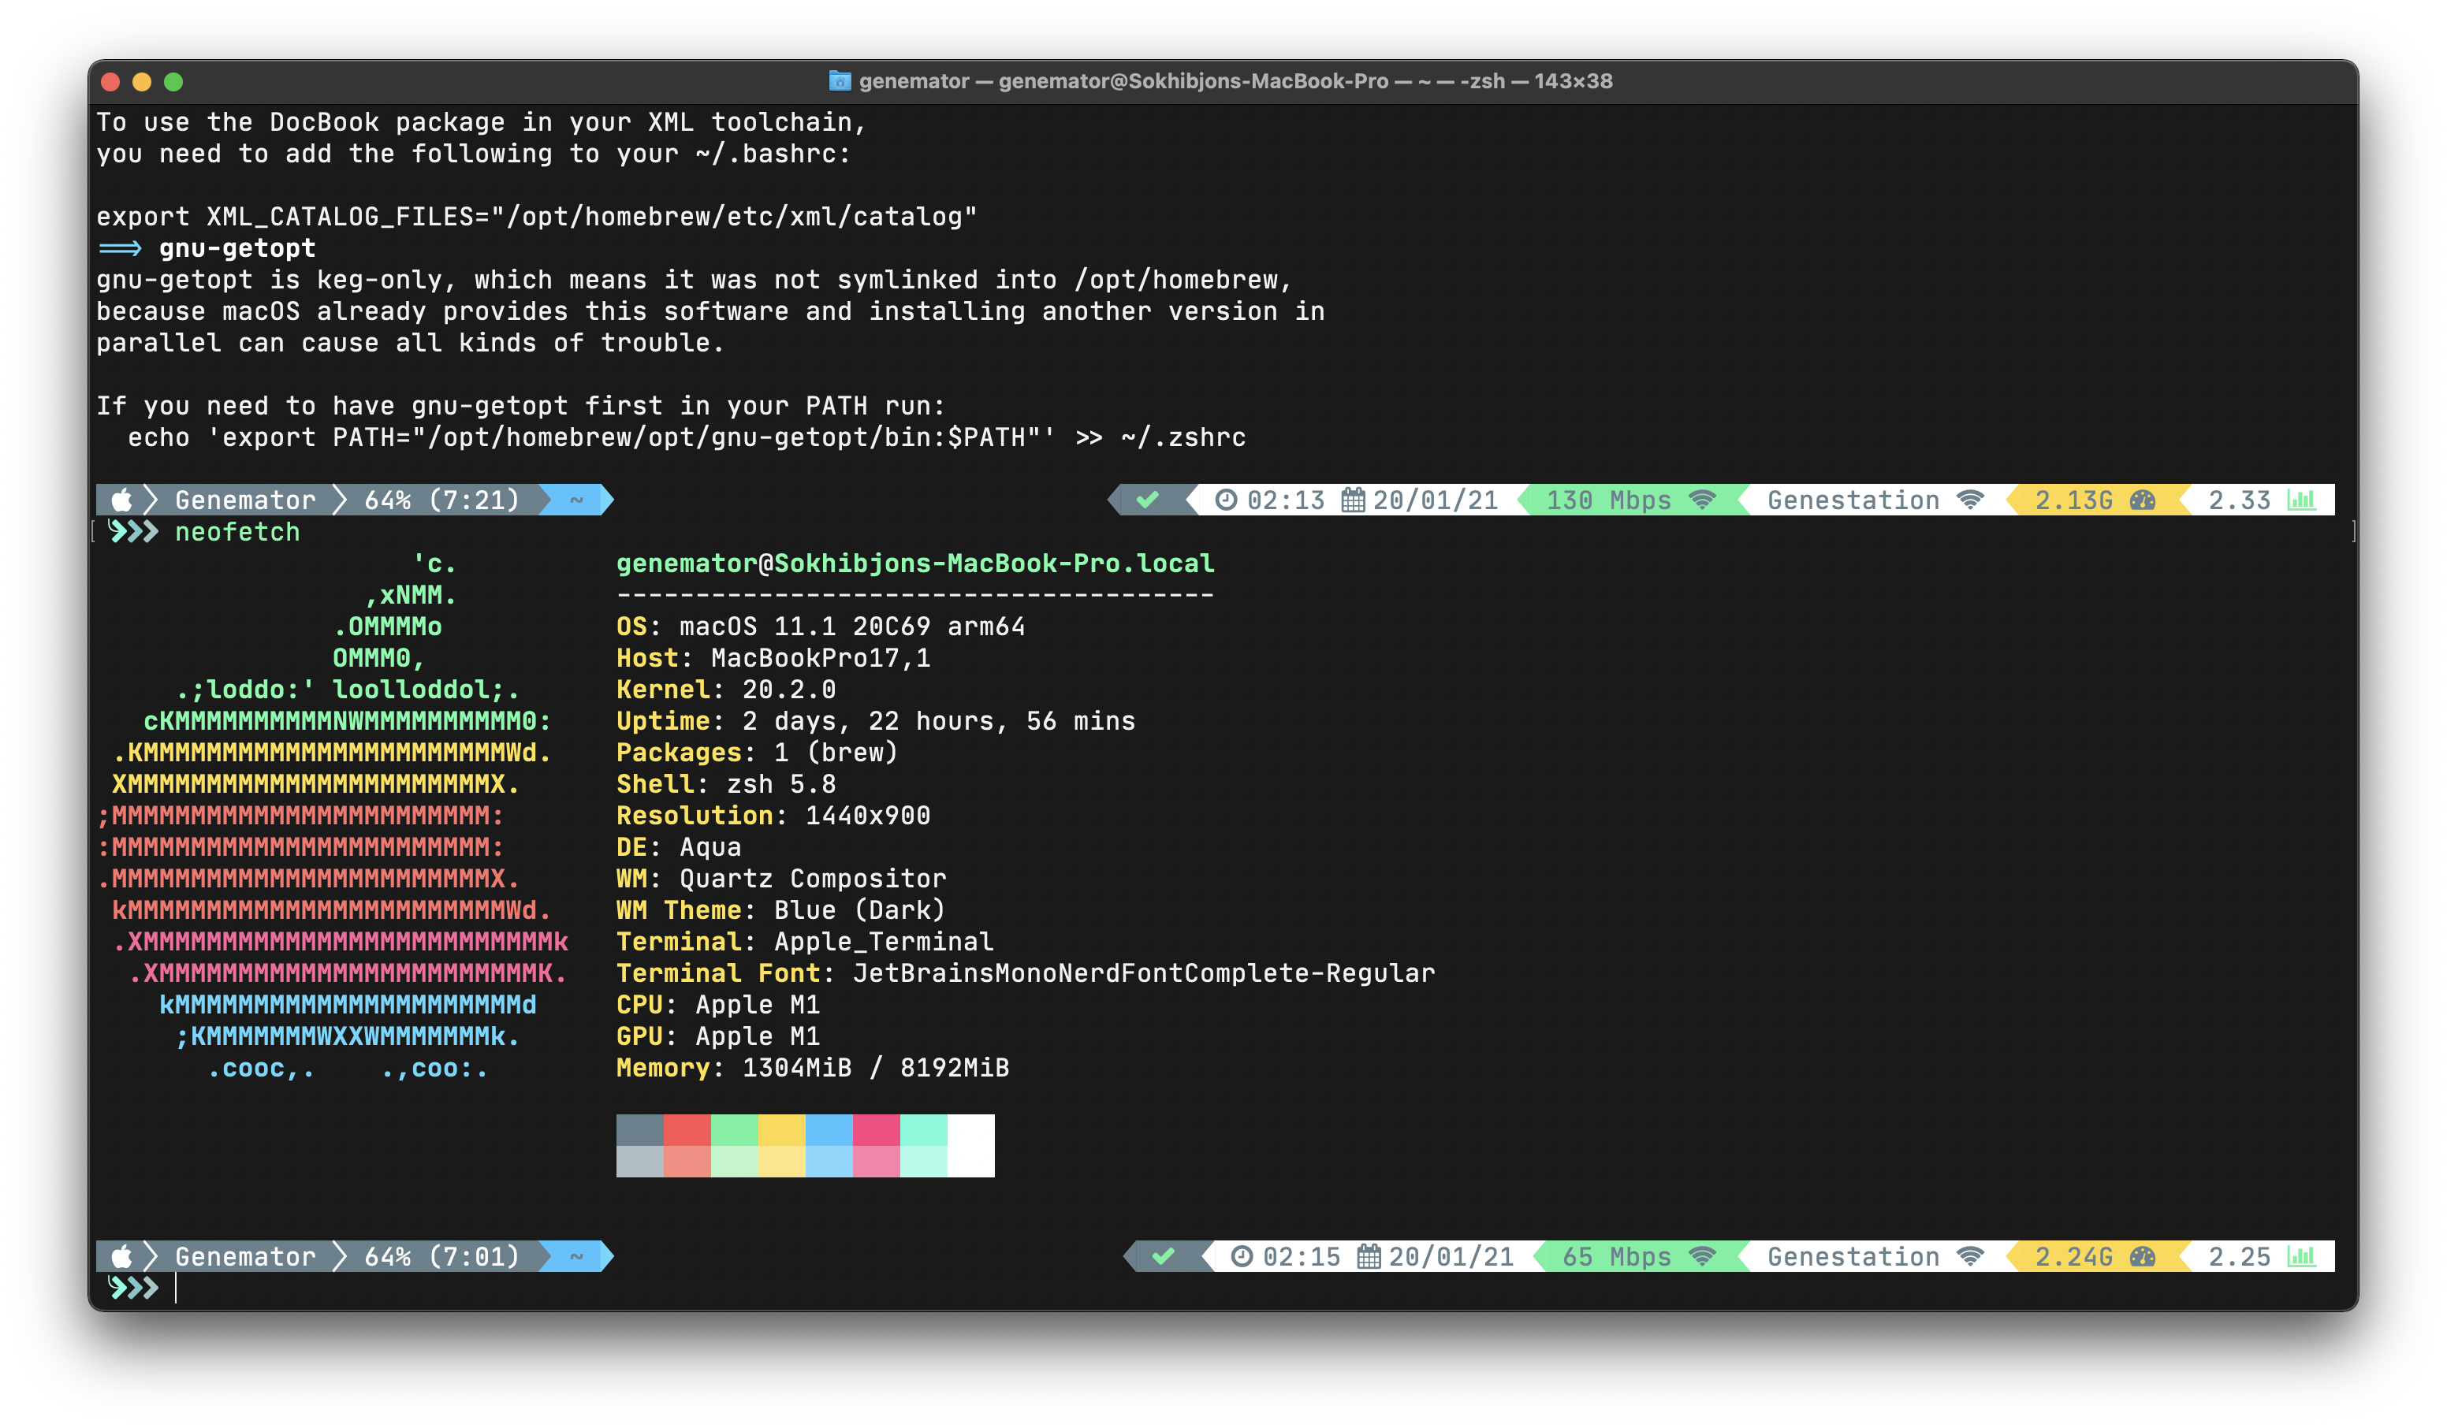Click the wifi icon next to 130 Mbps
This screenshot has width=2447, height=1428.
(x=1702, y=500)
